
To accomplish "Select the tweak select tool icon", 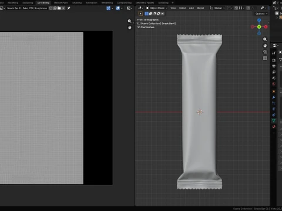I will click(x=140, y=13).
